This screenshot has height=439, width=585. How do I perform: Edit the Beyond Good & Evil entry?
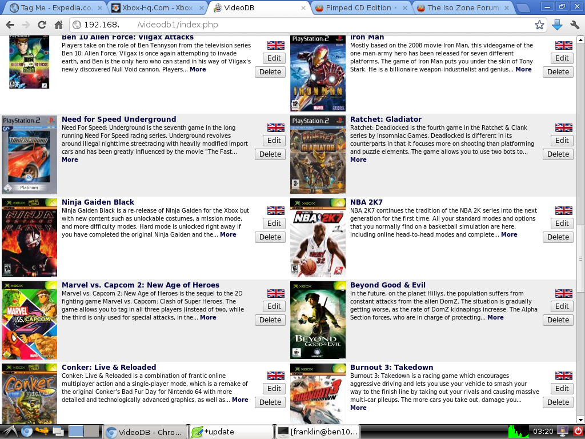point(562,306)
